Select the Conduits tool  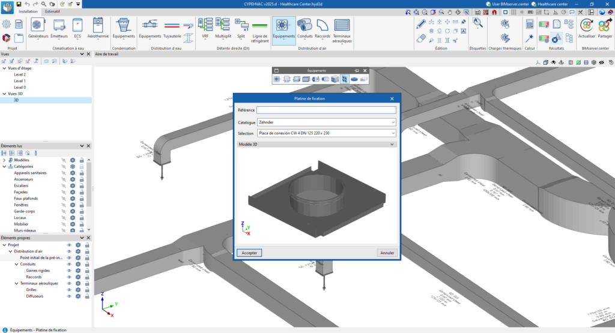pos(304,28)
